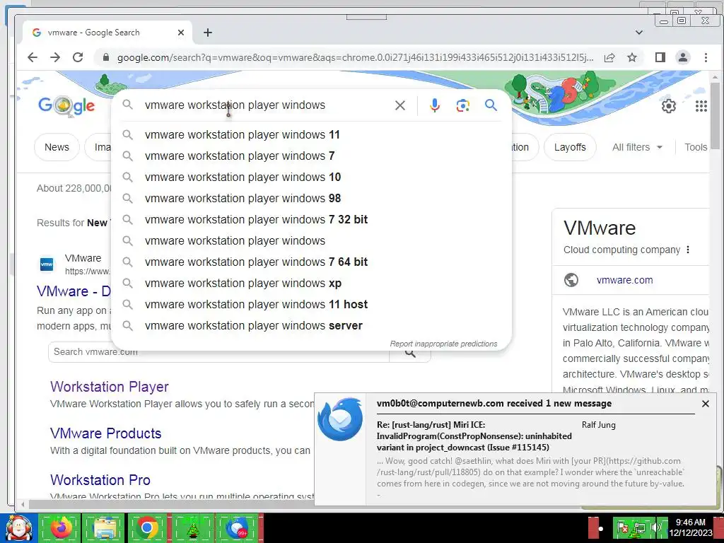Click the page's horizontal scrollbar
This screenshot has height=543, width=724.
171,504
